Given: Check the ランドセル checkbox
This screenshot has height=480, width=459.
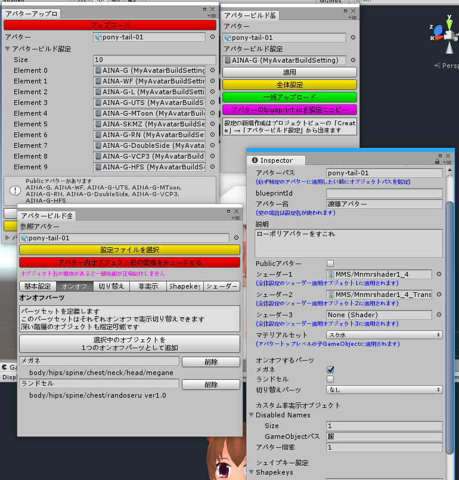Looking at the screenshot, I should tap(330, 379).
